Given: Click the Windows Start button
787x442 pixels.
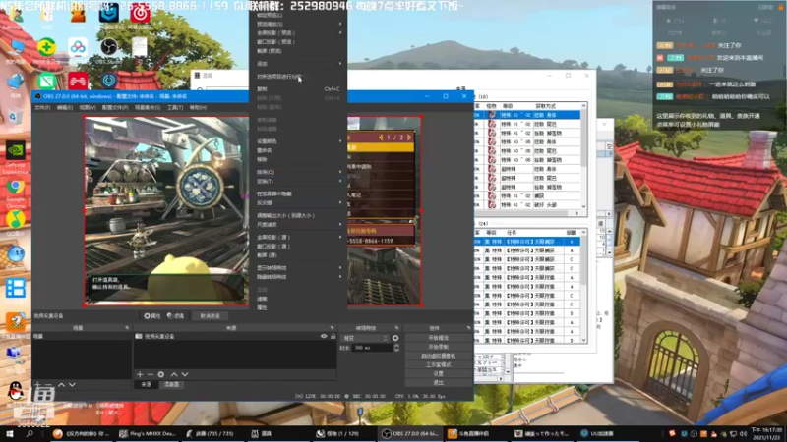Looking at the screenshot, I should pyautogui.click(x=9, y=433).
